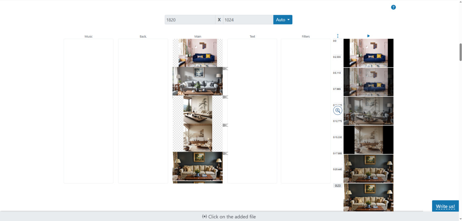Click the highlighted 0:23 timestamp
The height and width of the screenshot is (221, 462).
click(337, 185)
